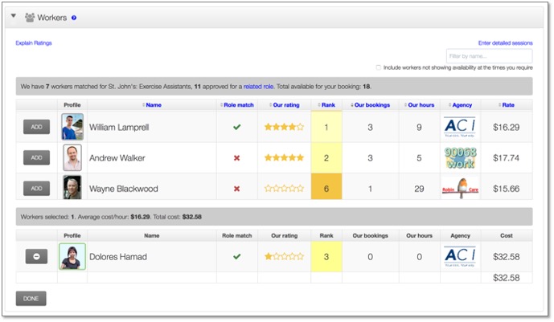The width and height of the screenshot is (554, 322).
Task: Open William Lamprell's ACI agency logo
Action: point(459,127)
